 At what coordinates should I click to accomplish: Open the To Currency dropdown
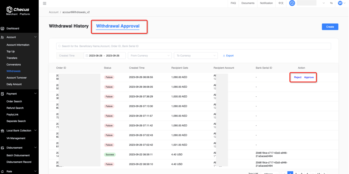(196, 56)
